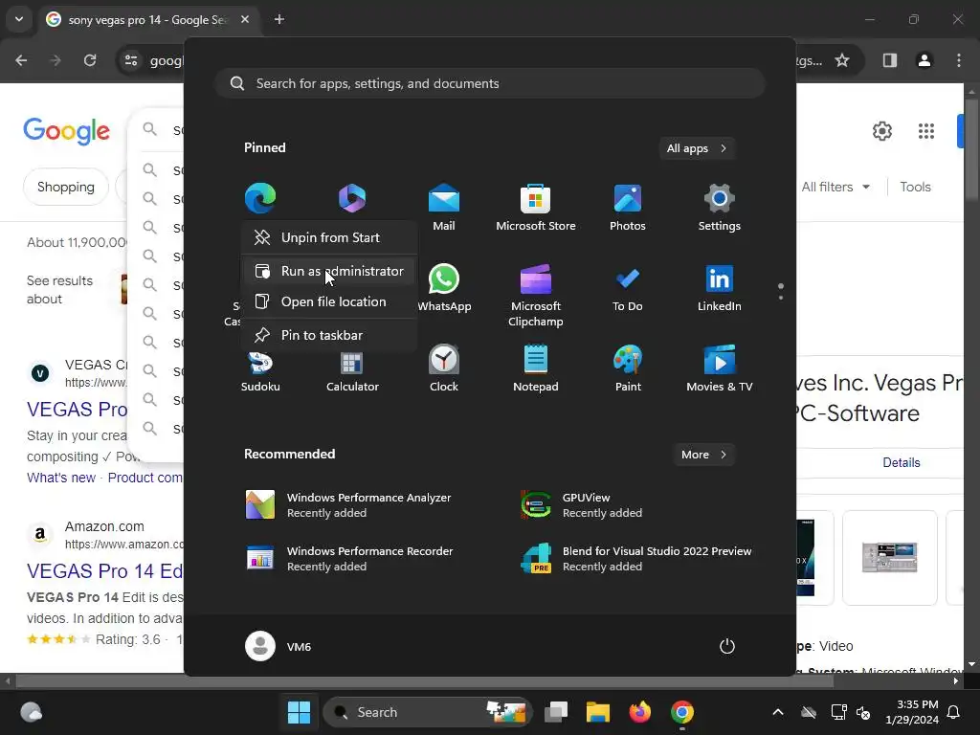This screenshot has width=980, height=735.
Task: Launch WhatsApp from Start menu
Action: coord(444,287)
